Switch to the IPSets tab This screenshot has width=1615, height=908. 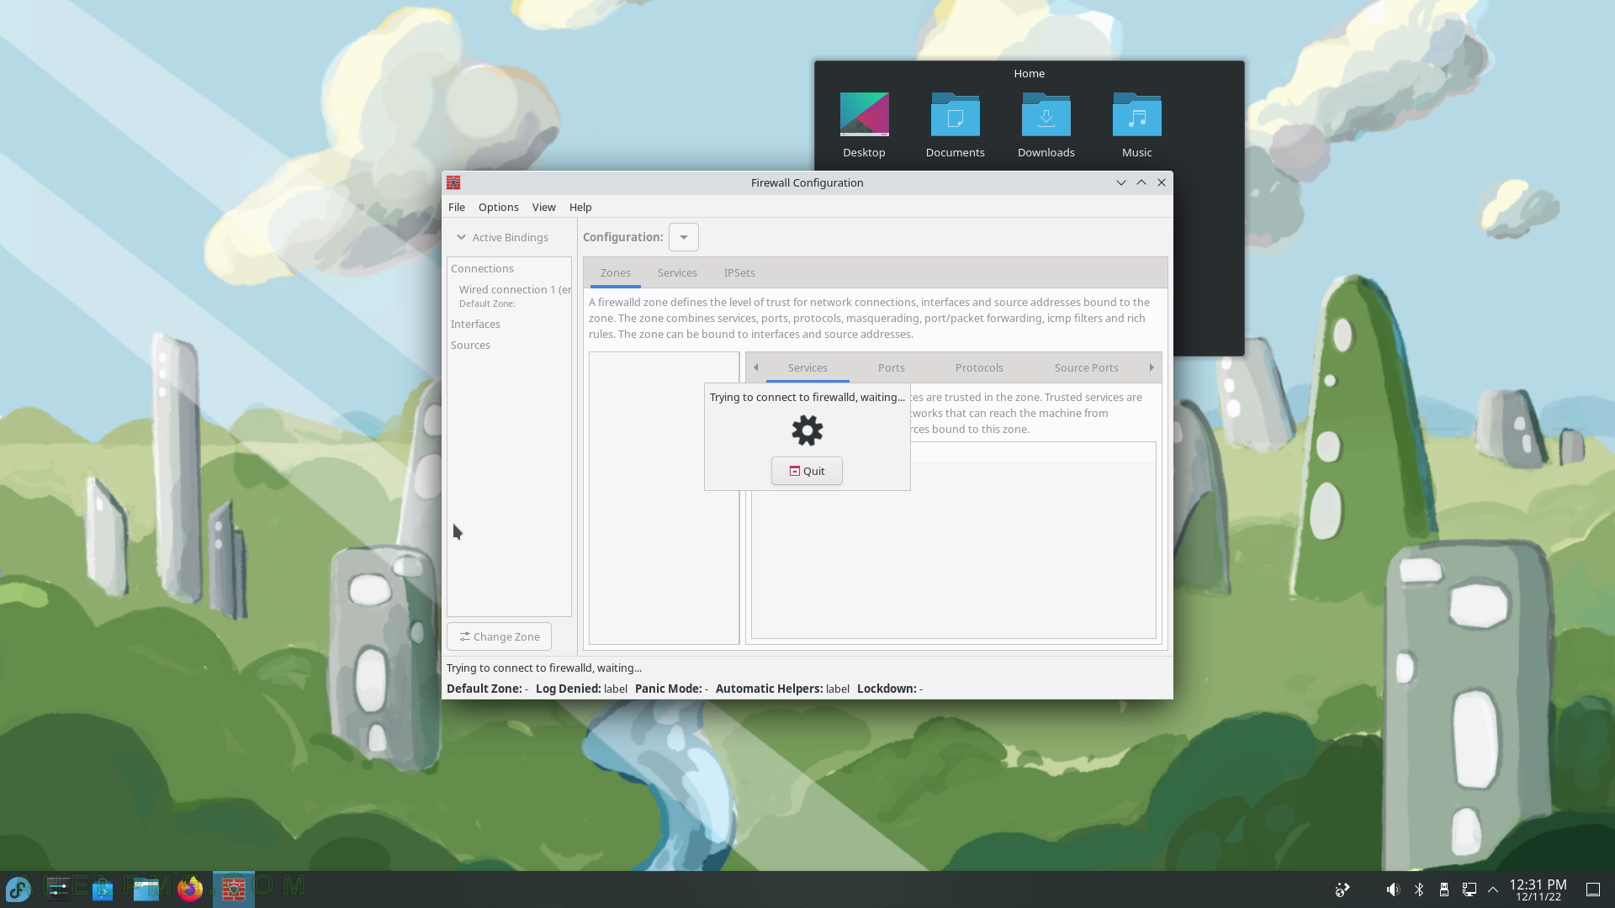pyautogui.click(x=739, y=272)
